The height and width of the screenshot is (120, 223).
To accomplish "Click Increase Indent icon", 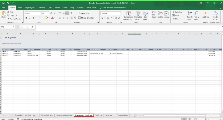I will click(x=75, y=18).
